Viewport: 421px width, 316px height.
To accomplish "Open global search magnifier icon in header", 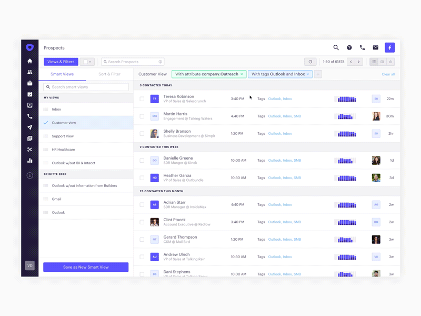I will click(336, 47).
